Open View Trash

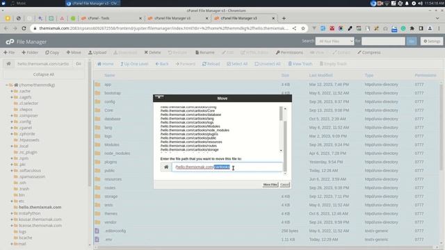[x=300, y=64]
